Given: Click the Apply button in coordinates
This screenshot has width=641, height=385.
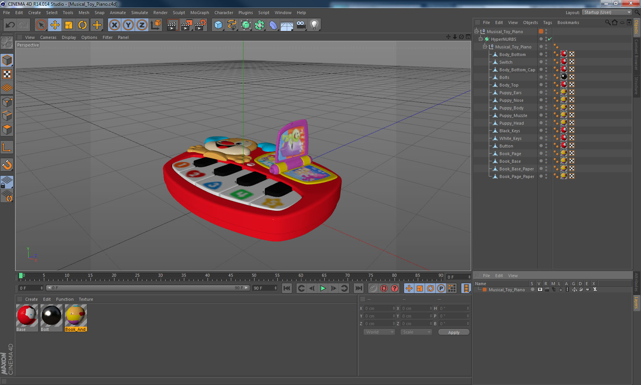Looking at the screenshot, I should click(x=454, y=332).
